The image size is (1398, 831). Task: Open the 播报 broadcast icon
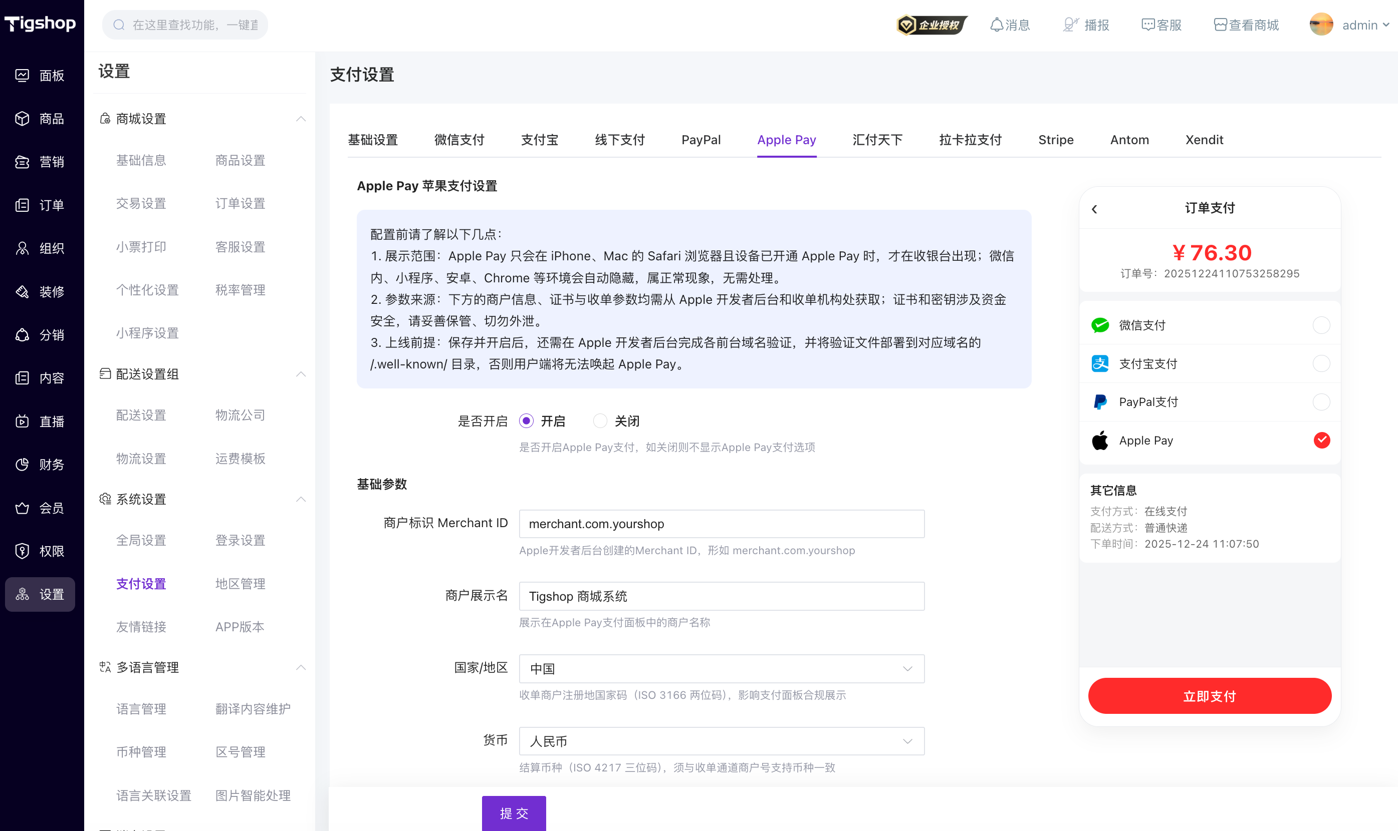[1070, 25]
